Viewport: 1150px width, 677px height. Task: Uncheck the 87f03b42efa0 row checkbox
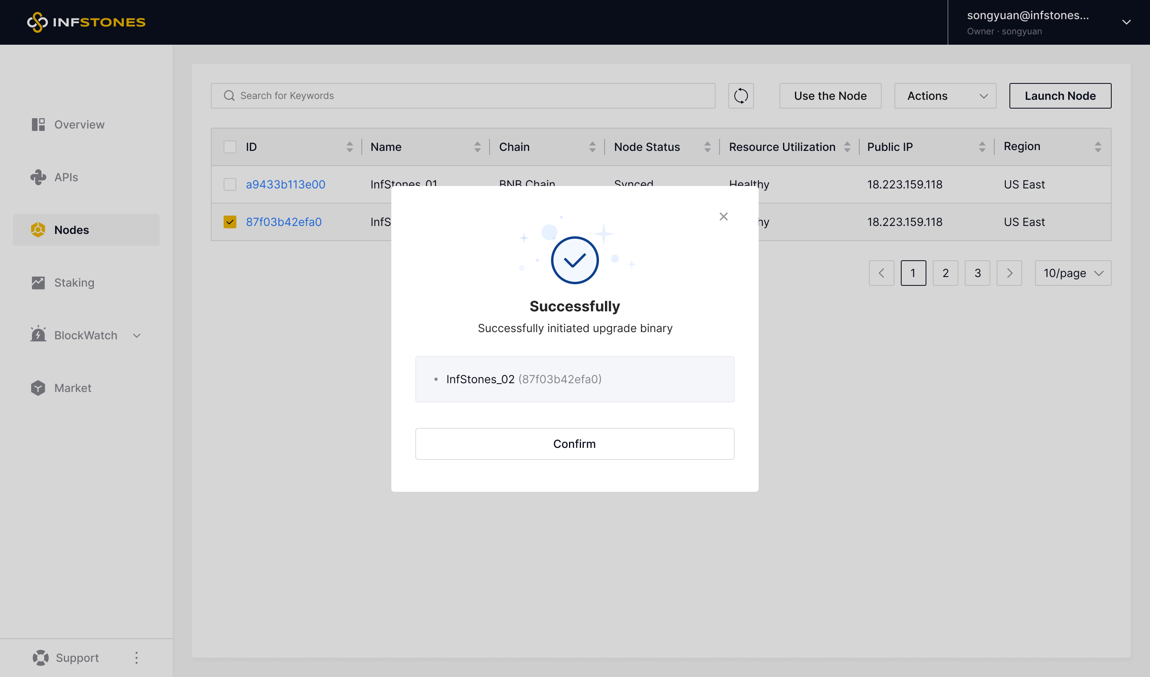tap(230, 222)
